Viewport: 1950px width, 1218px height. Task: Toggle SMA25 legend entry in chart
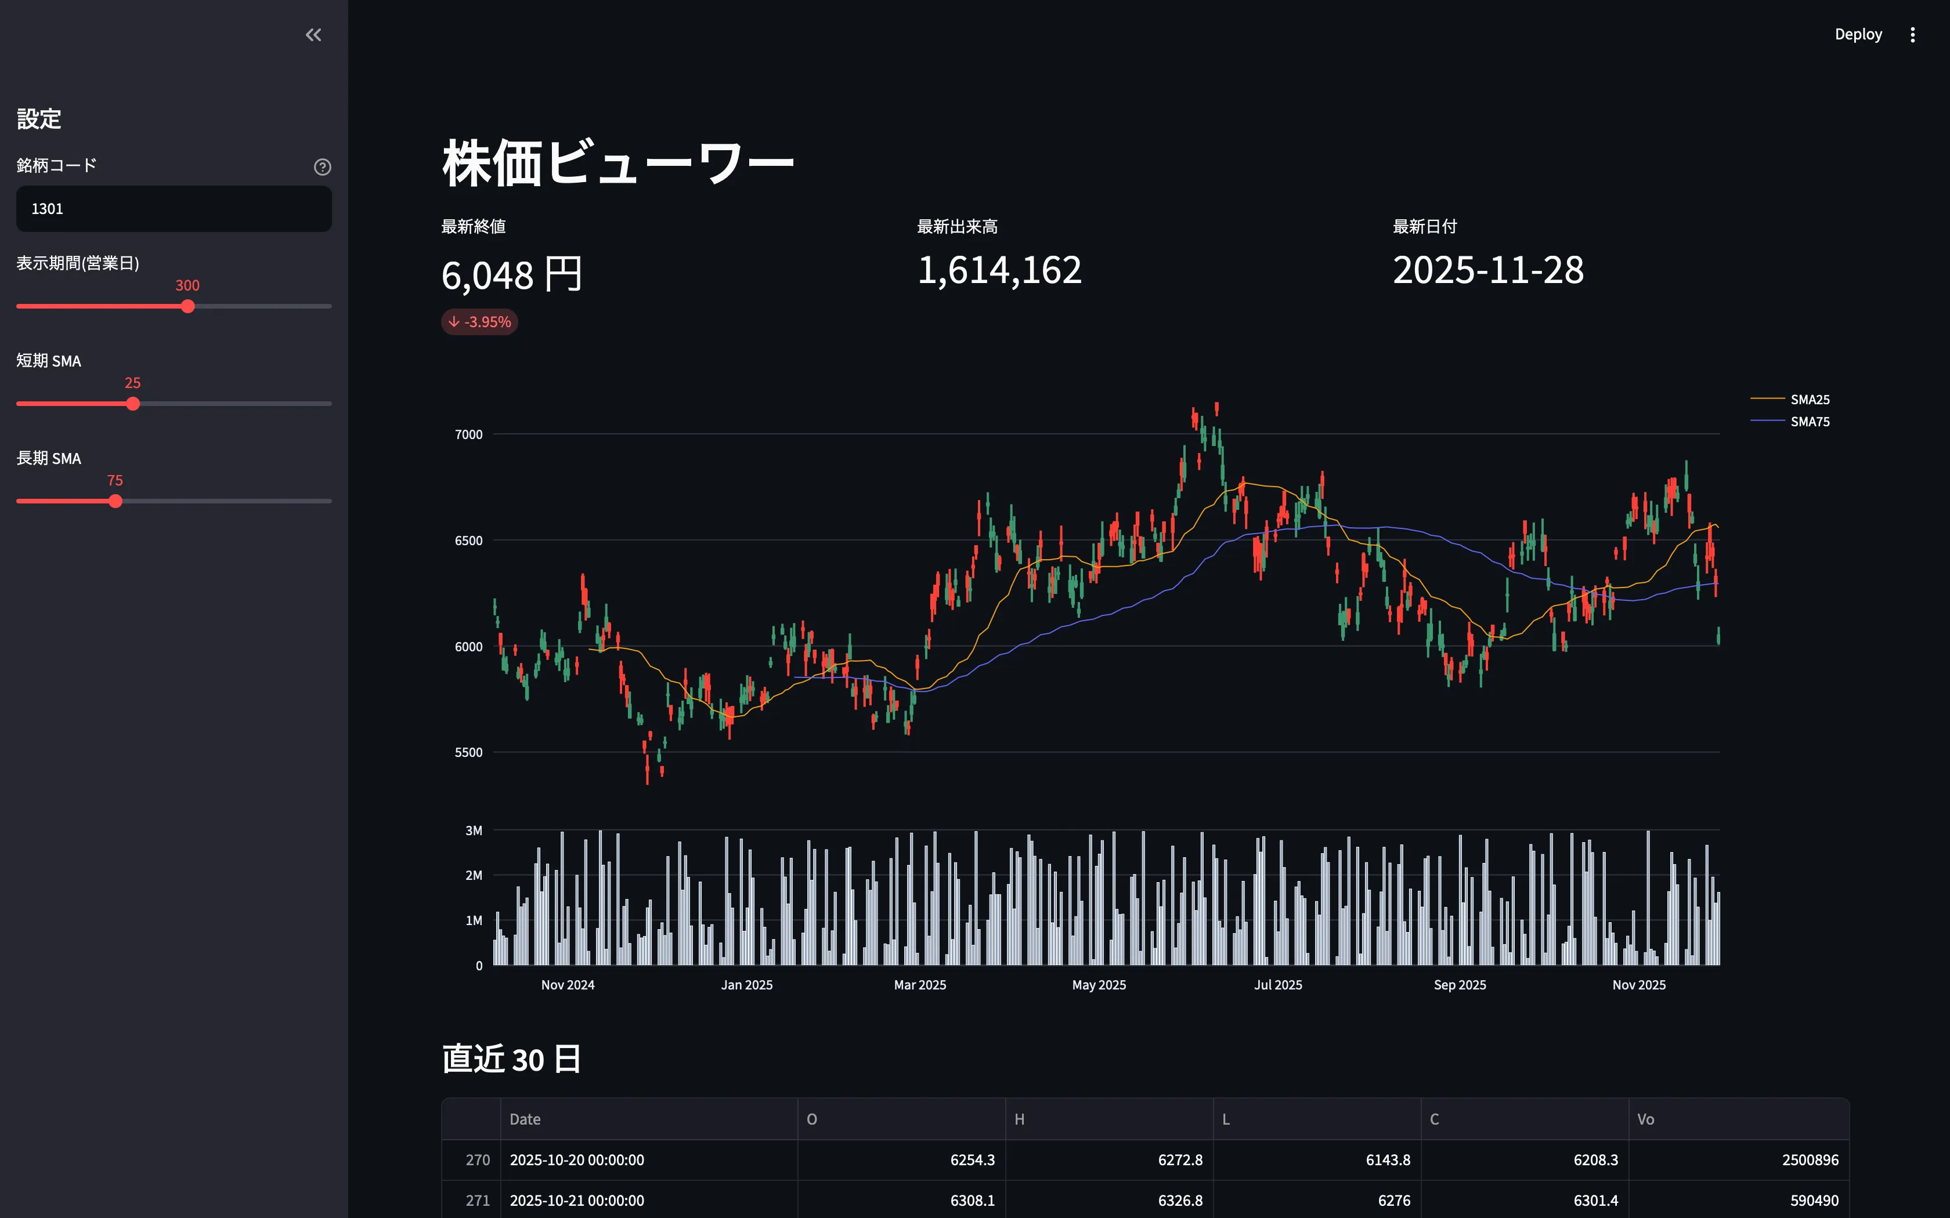pyautogui.click(x=1790, y=400)
